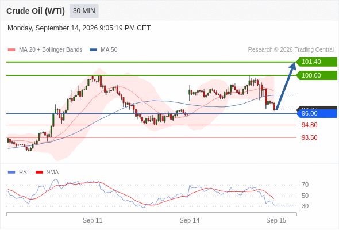Click the 94.80 red support label
The width and height of the screenshot is (339, 230).
click(x=309, y=125)
